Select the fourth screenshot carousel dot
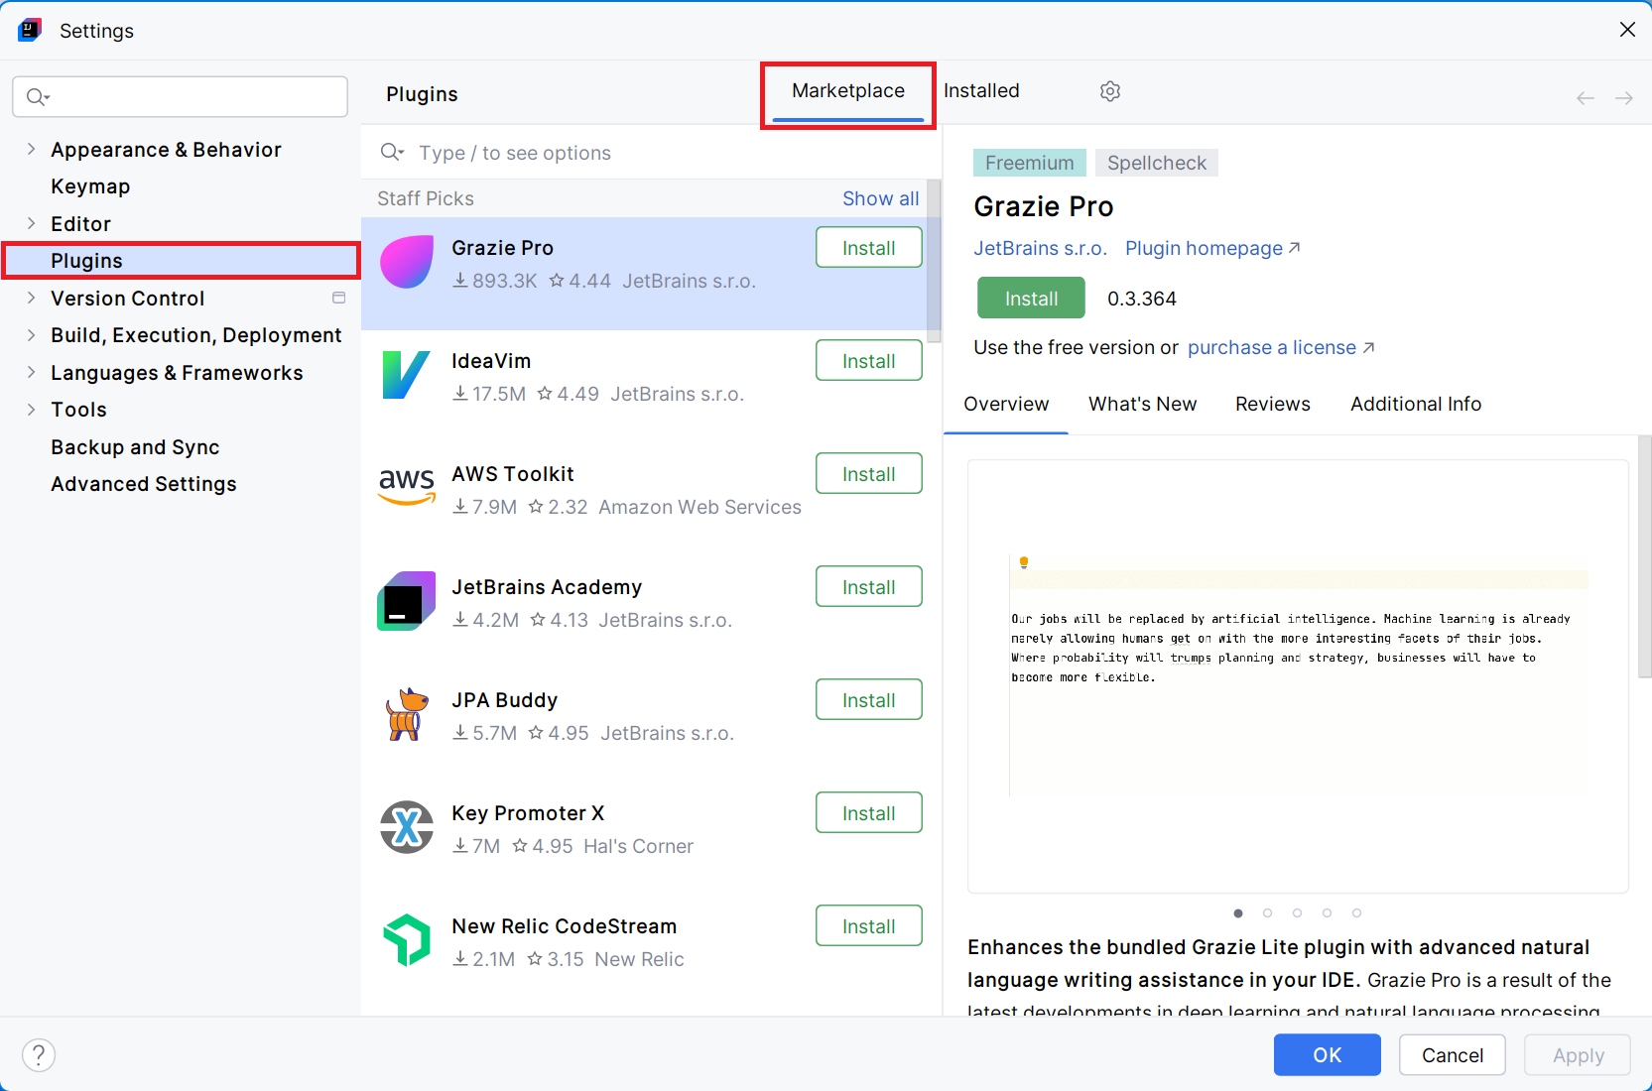Image resolution: width=1652 pixels, height=1091 pixels. pos(1328,912)
